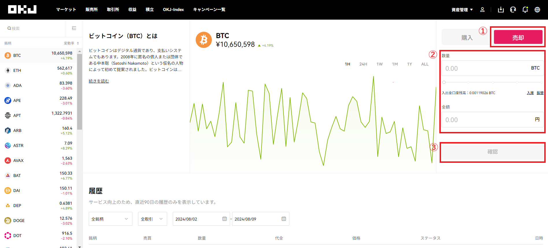Click the coin list scrollbar thumb
Viewport: 548px width, 248px height.
[79, 92]
